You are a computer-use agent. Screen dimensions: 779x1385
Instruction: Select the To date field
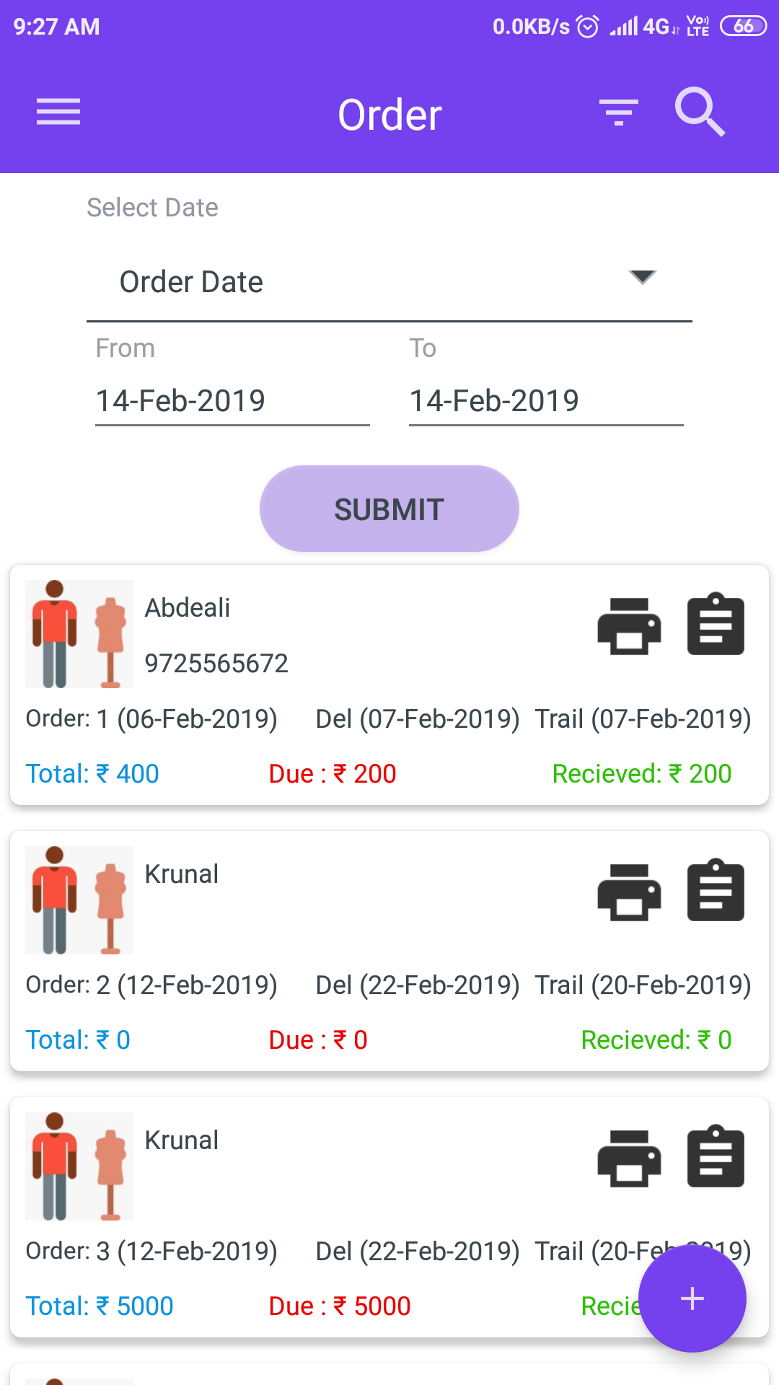pyautogui.click(x=545, y=401)
